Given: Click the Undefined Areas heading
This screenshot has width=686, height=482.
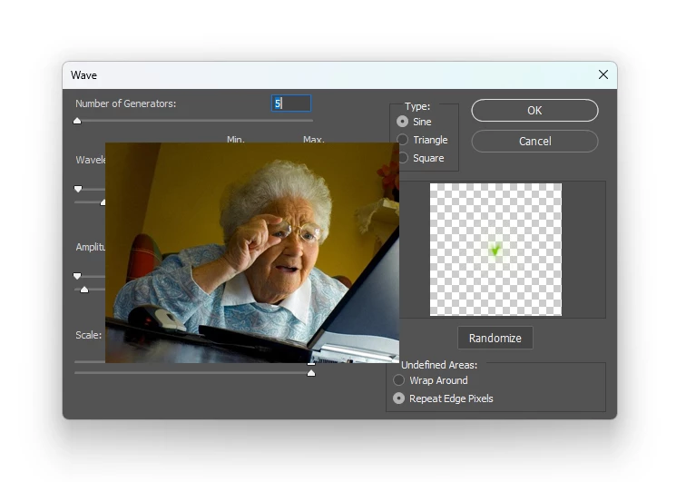Looking at the screenshot, I should point(439,365).
